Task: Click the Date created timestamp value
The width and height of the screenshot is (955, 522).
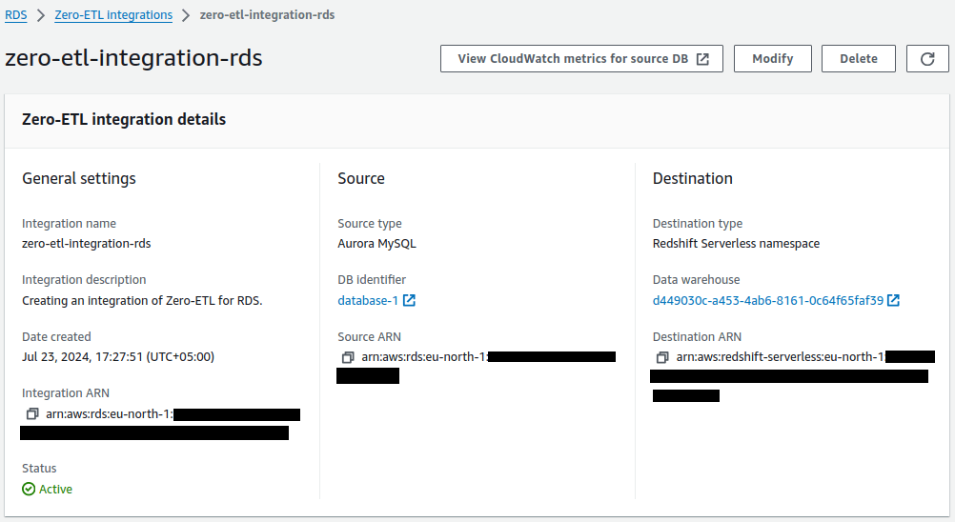Action: (118, 356)
